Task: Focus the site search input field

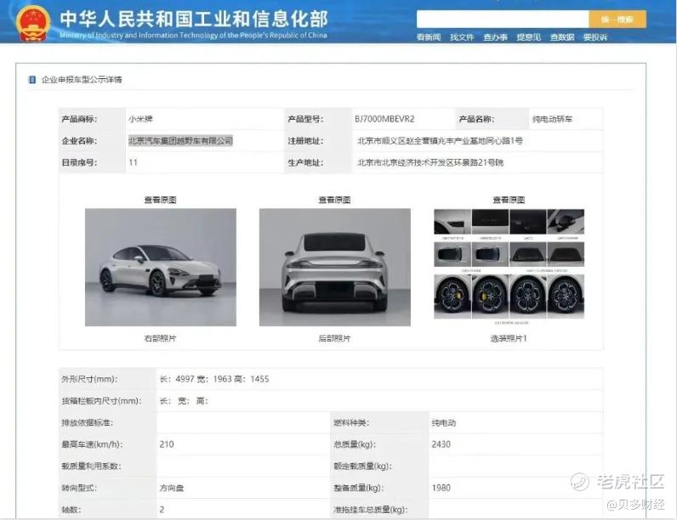Action: point(503,19)
